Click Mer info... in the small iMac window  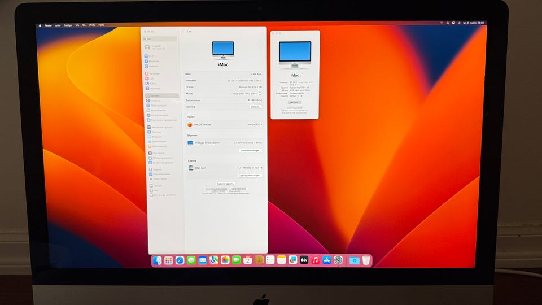295,103
